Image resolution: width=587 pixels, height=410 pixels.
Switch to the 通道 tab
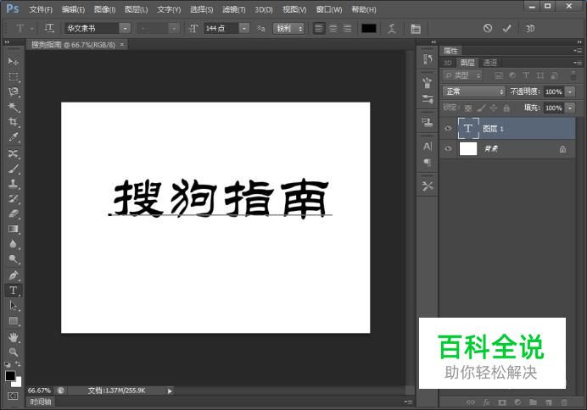pos(489,63)
